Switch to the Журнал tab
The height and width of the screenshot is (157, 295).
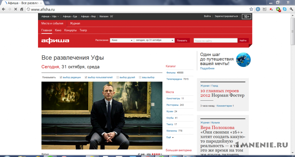[x=75, y=24]
